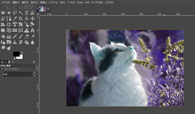Pick the Scissors Select tool
195x114 pixels.
33,13
